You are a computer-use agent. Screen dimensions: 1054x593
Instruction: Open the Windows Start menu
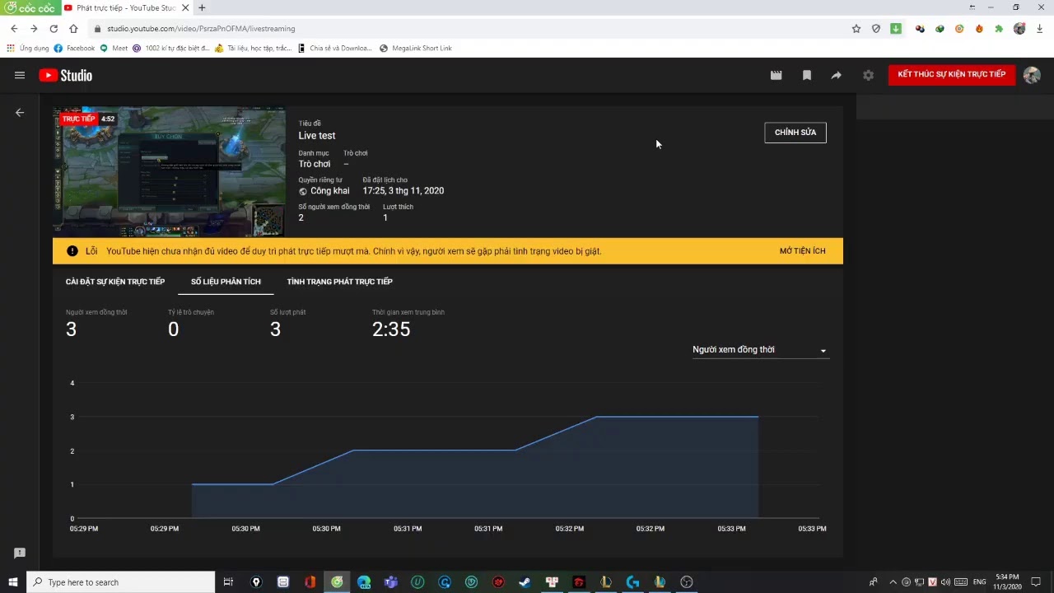(x=13, y=582)
